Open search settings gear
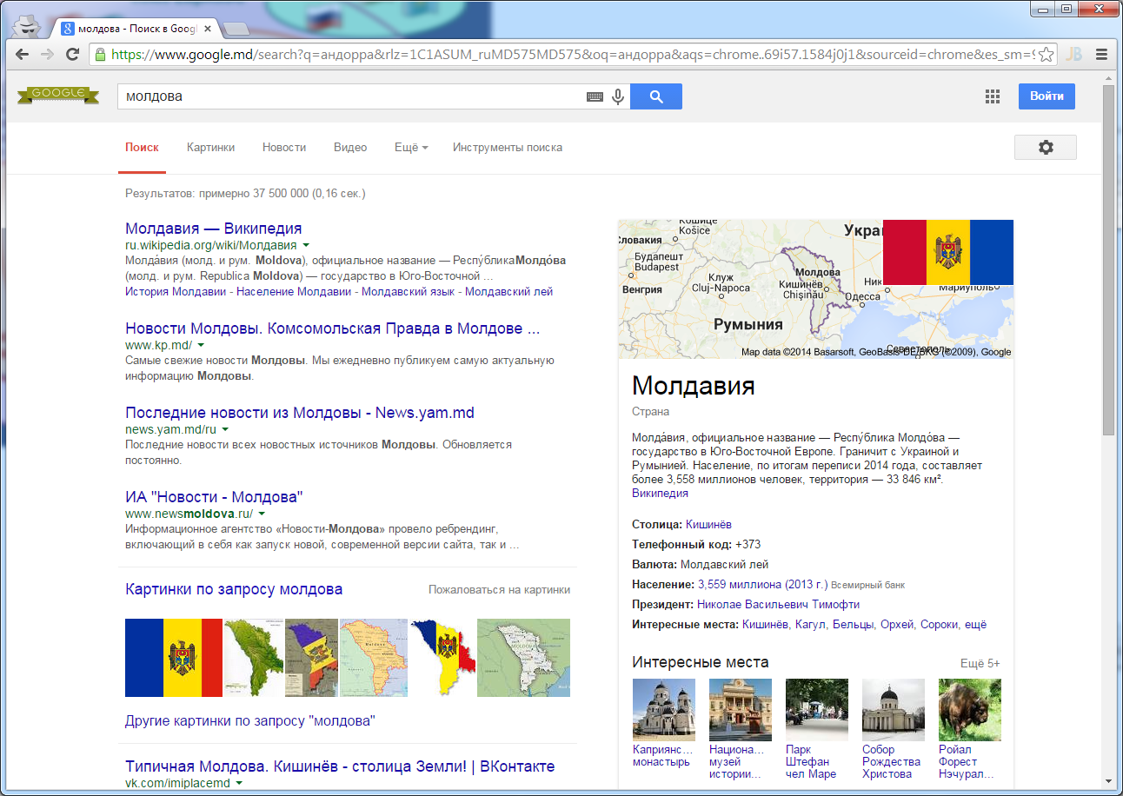The image size is (1123, 796). click(1045, 148)
